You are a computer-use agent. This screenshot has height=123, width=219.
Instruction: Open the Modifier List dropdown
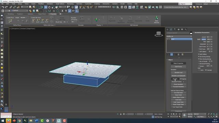pos(179,36)
